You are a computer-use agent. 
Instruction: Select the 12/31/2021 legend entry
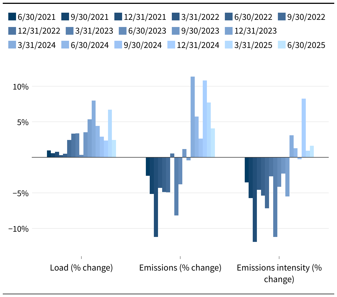pyautogui.click(x=140, y=17)
